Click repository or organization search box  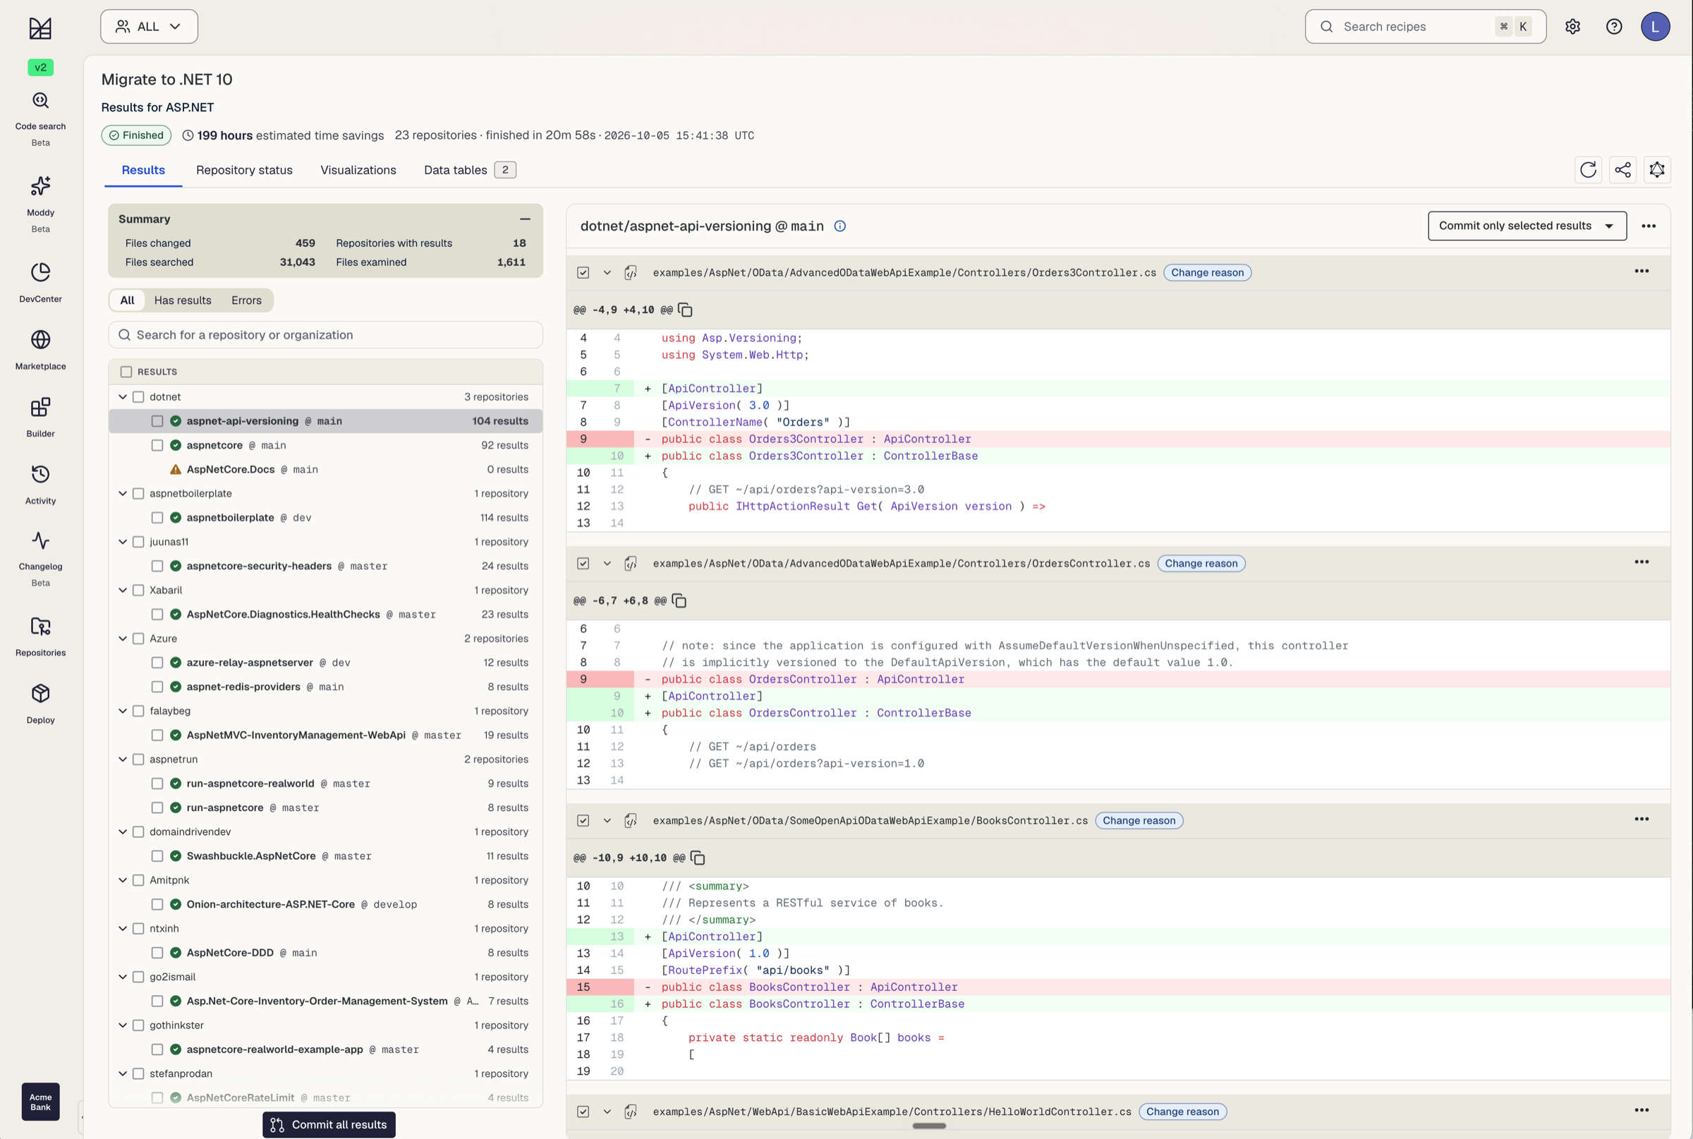pos(325,335)
